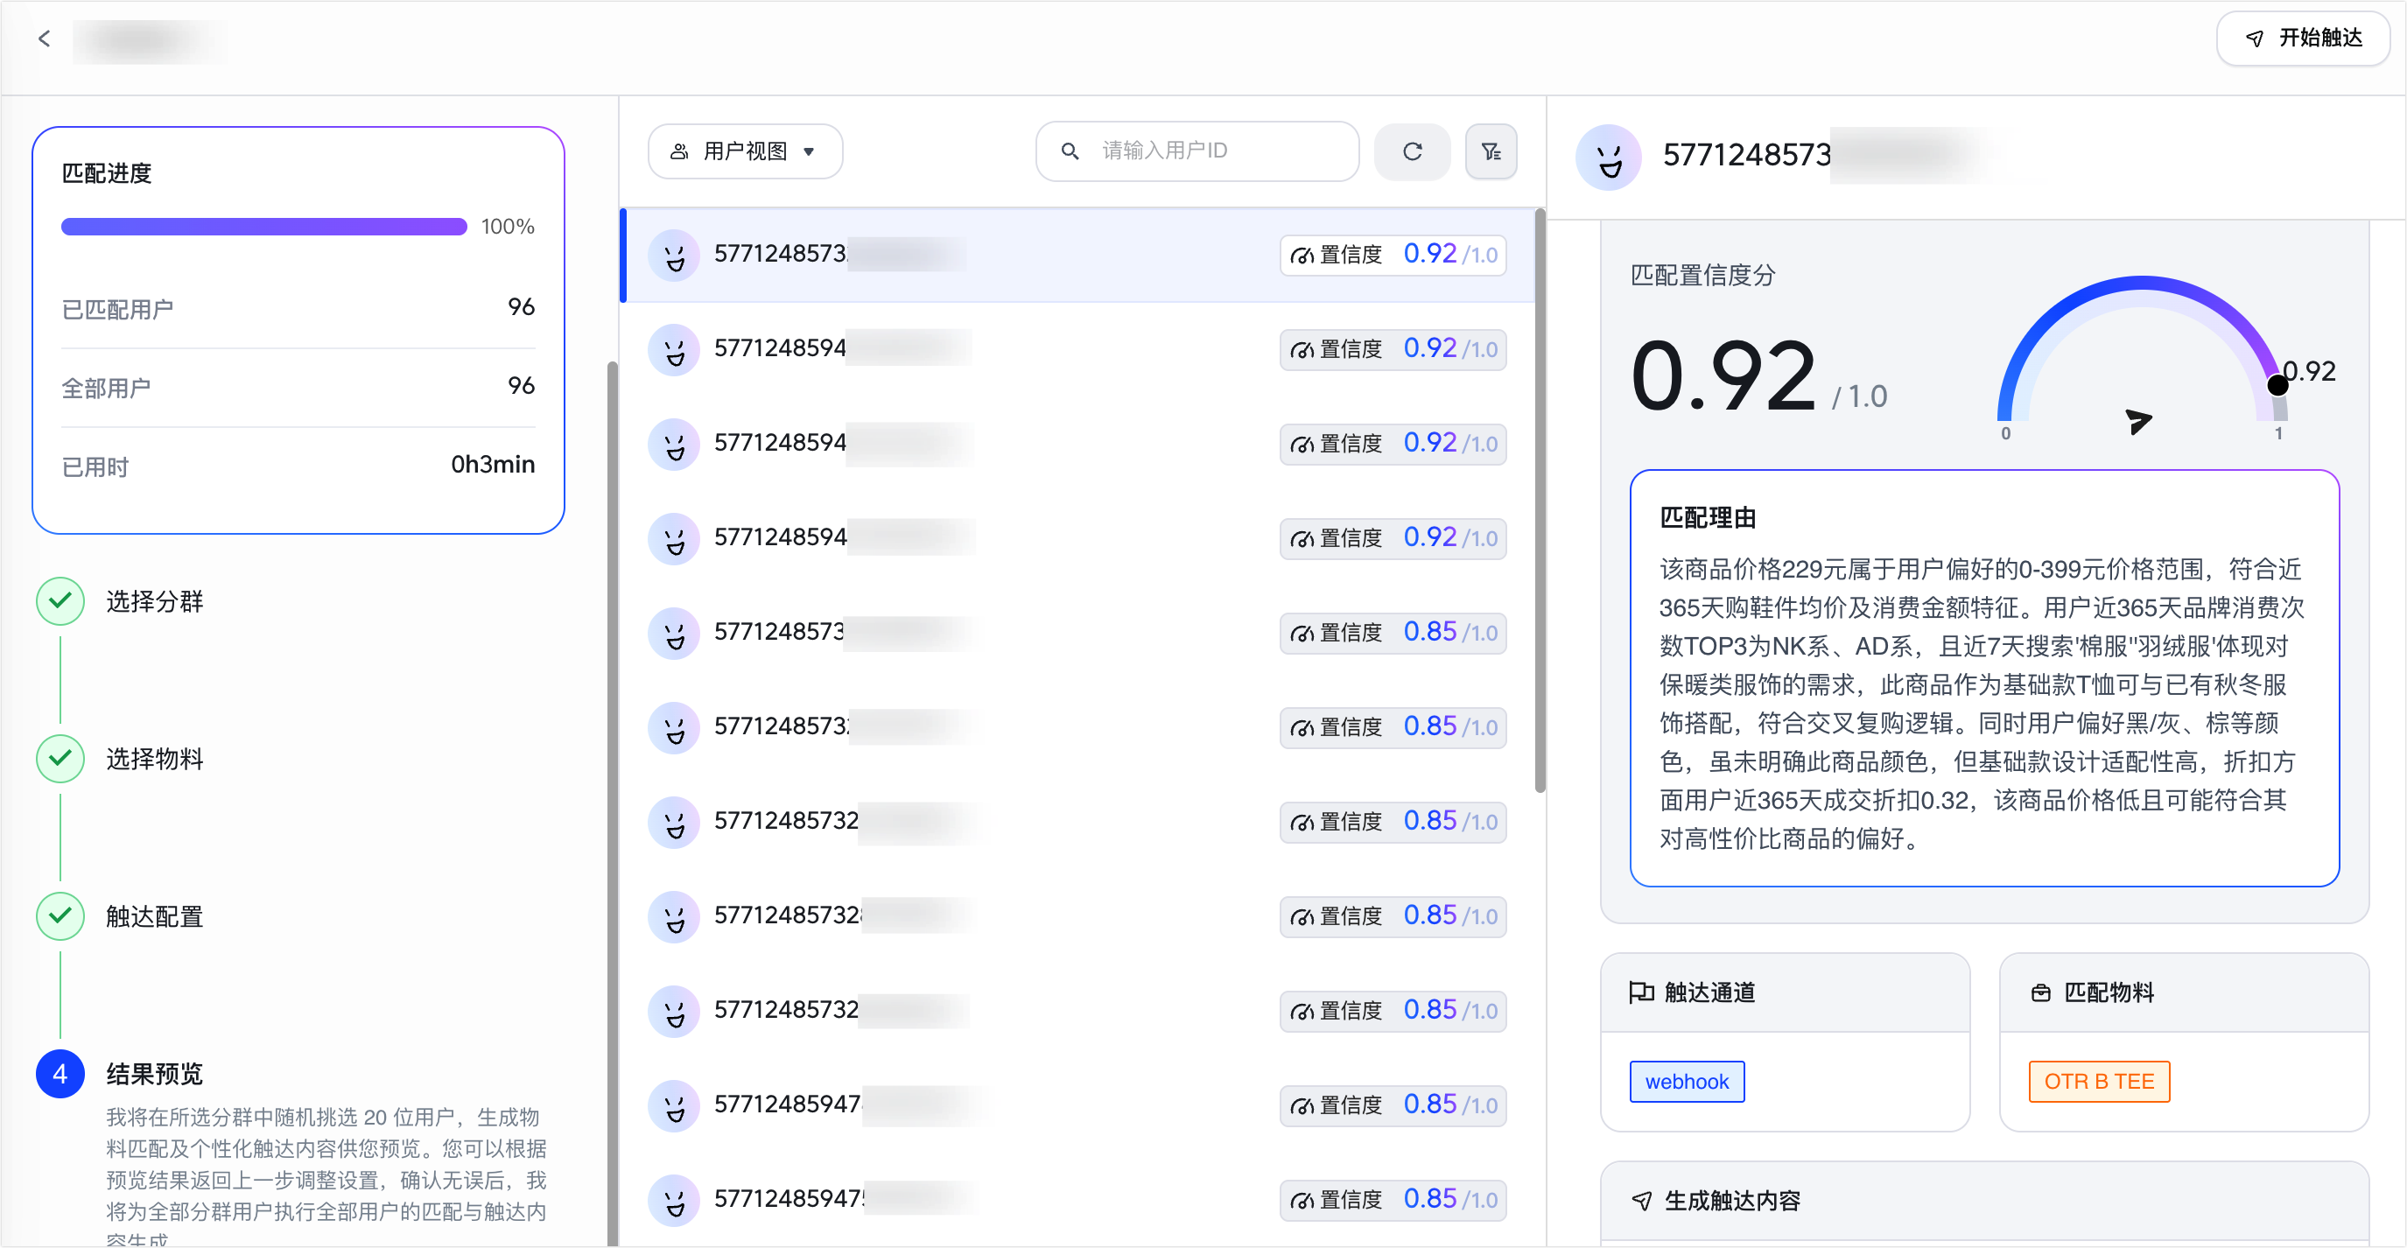The width and height of the screenshot is (2407, 1248).
Task: Open the 选择分群 step label
Action: [x=154, y=601]
